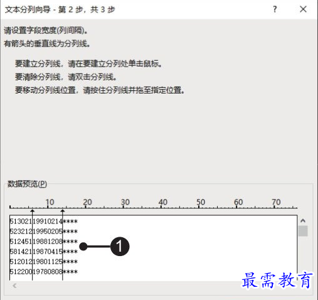Click preview row 51302119910214****
318x300 pixels.
(44, 222)
